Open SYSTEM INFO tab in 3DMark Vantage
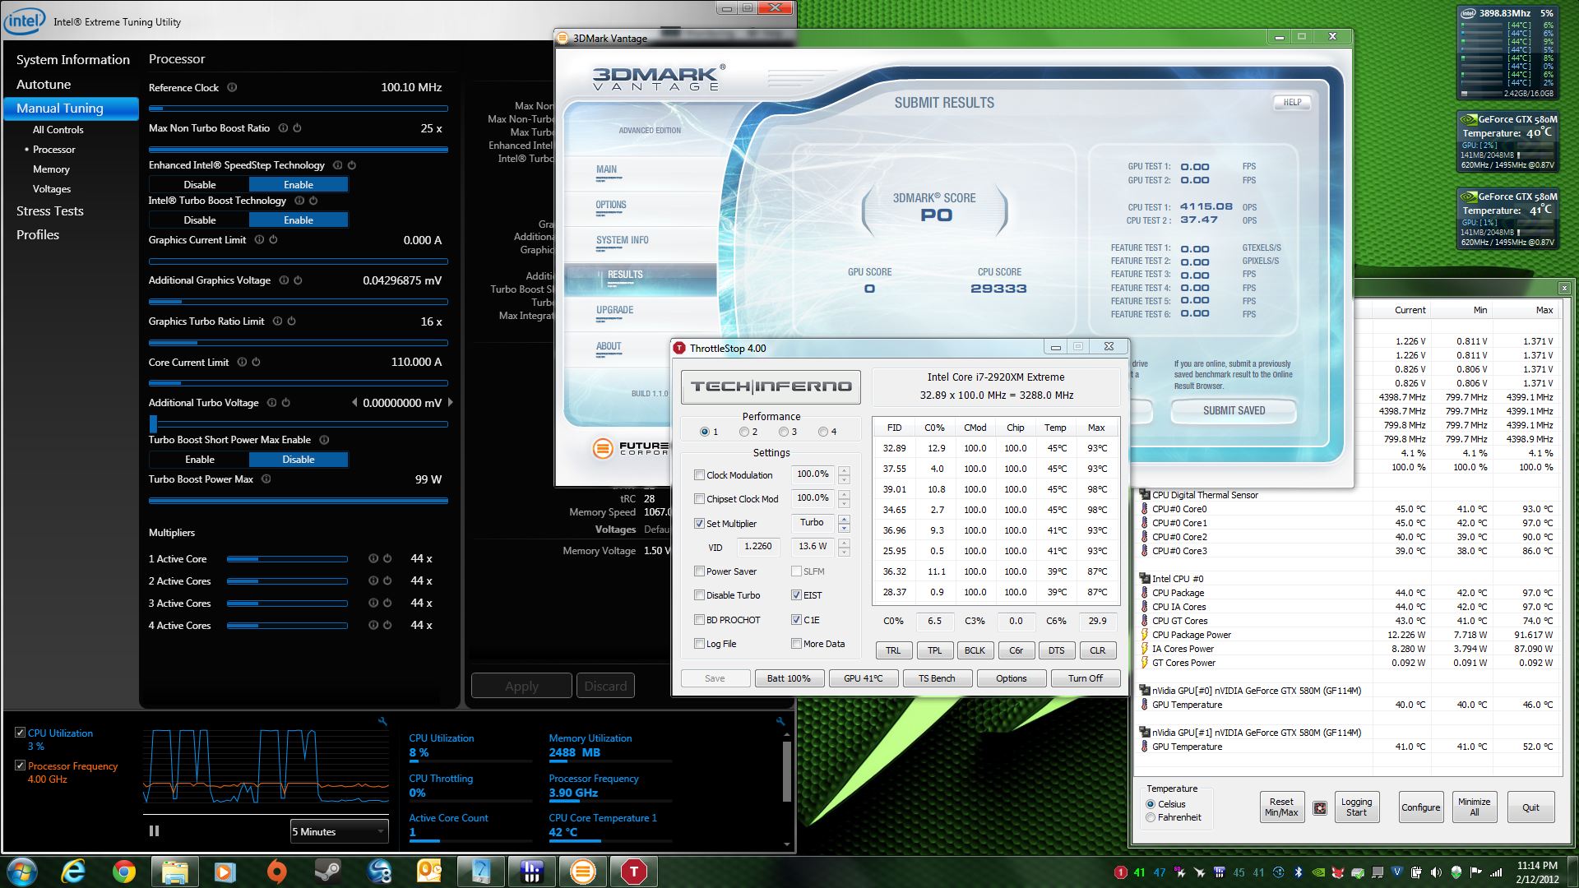Image resolution: width=1579 pixels, height=888 pixels. coord(623,240)
